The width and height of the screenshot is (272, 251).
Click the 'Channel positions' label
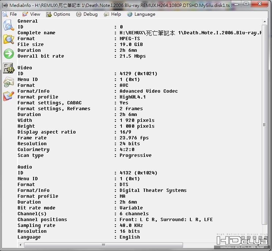click(42, 220)
